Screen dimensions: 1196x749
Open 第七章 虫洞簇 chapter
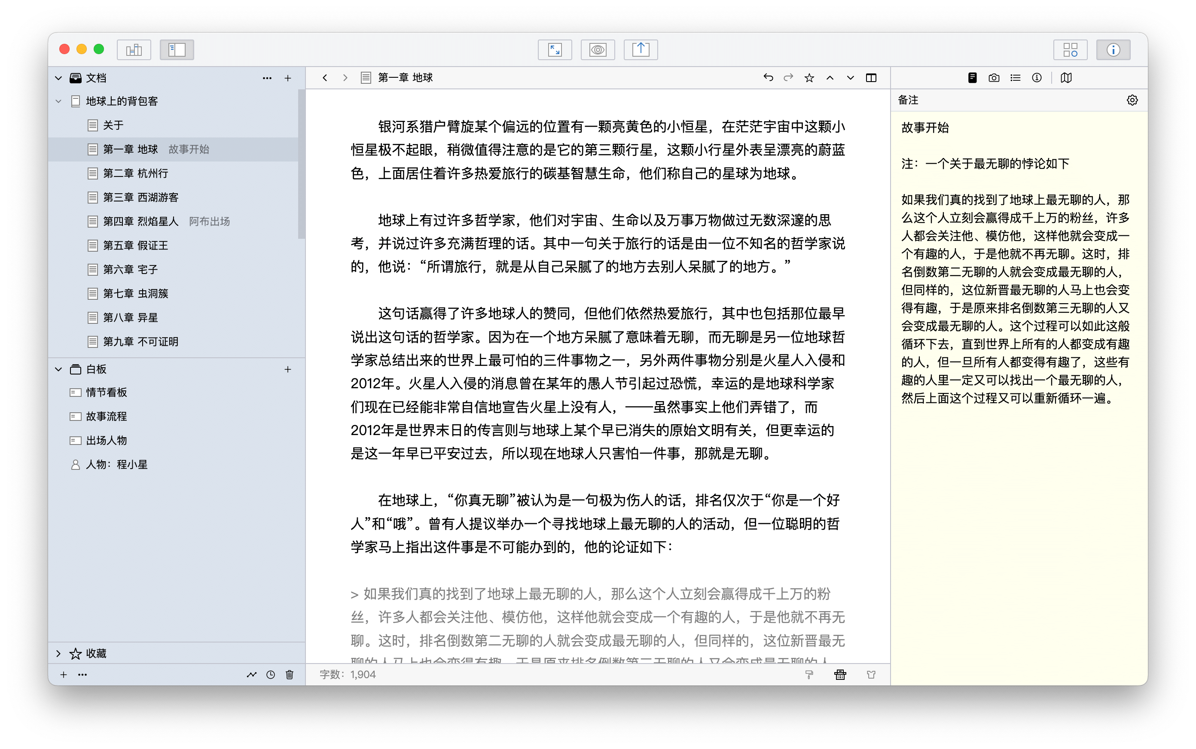(174, 293)
